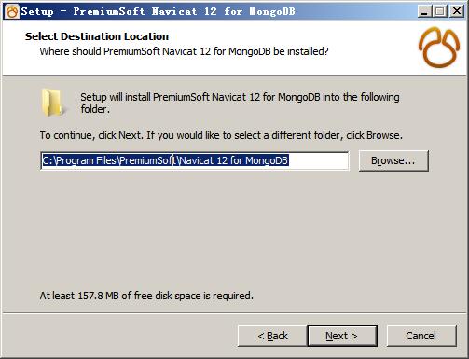
Task: Click the free disk space requirement text
Action: [146, 296]
